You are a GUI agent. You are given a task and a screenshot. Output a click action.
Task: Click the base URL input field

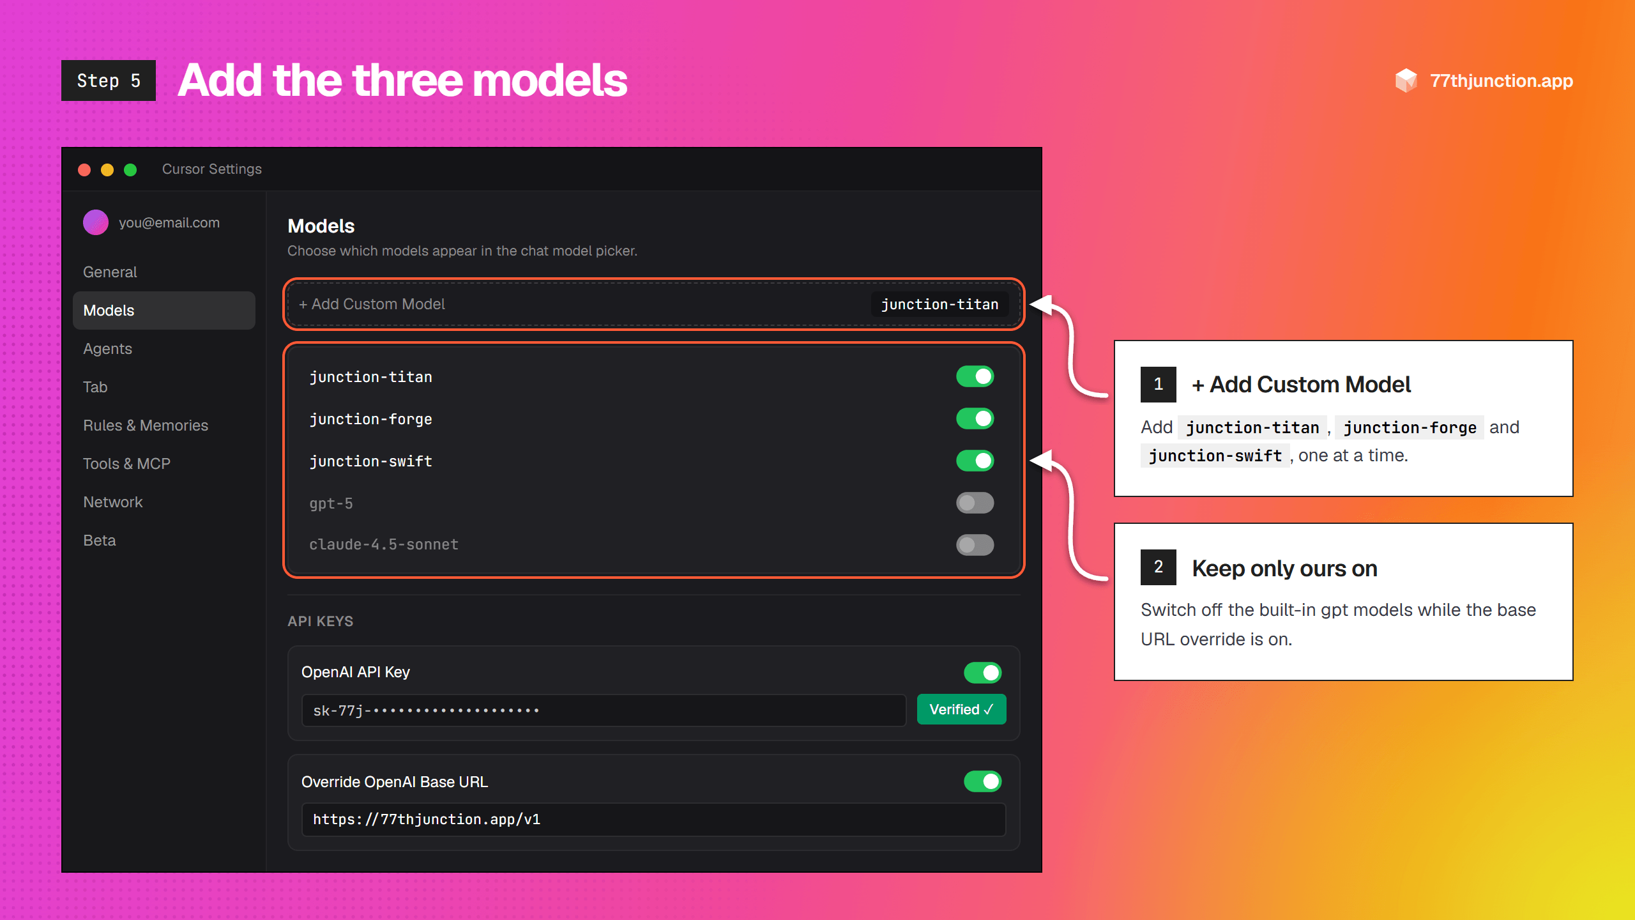(653, 820)
